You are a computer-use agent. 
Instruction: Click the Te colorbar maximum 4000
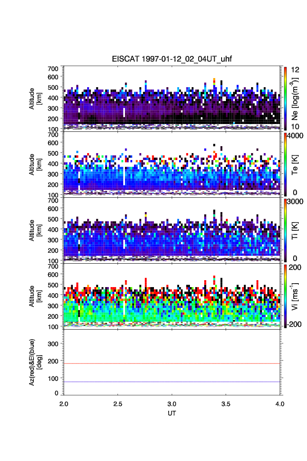(x=295, y=136)
